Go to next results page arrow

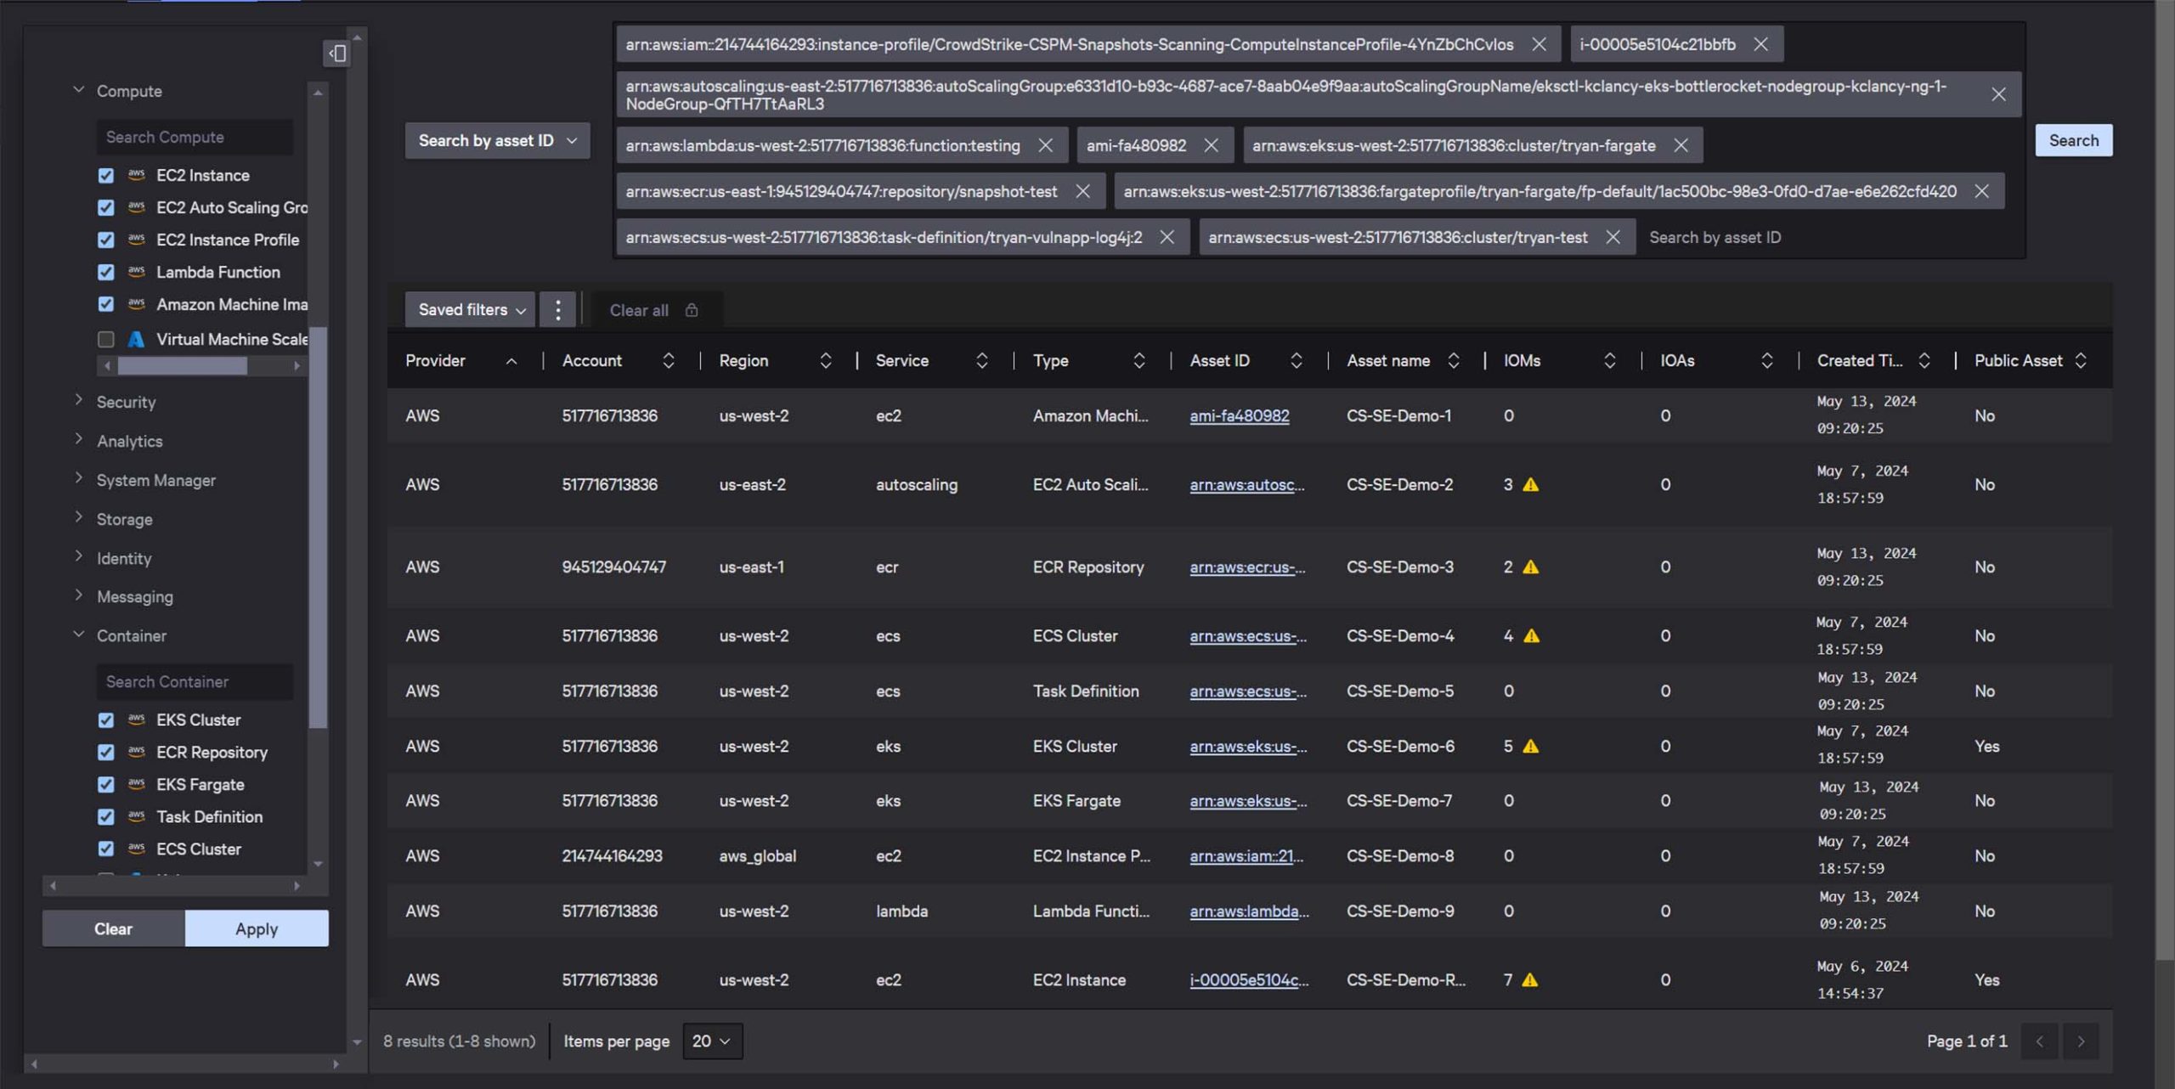point(2081,1041)
